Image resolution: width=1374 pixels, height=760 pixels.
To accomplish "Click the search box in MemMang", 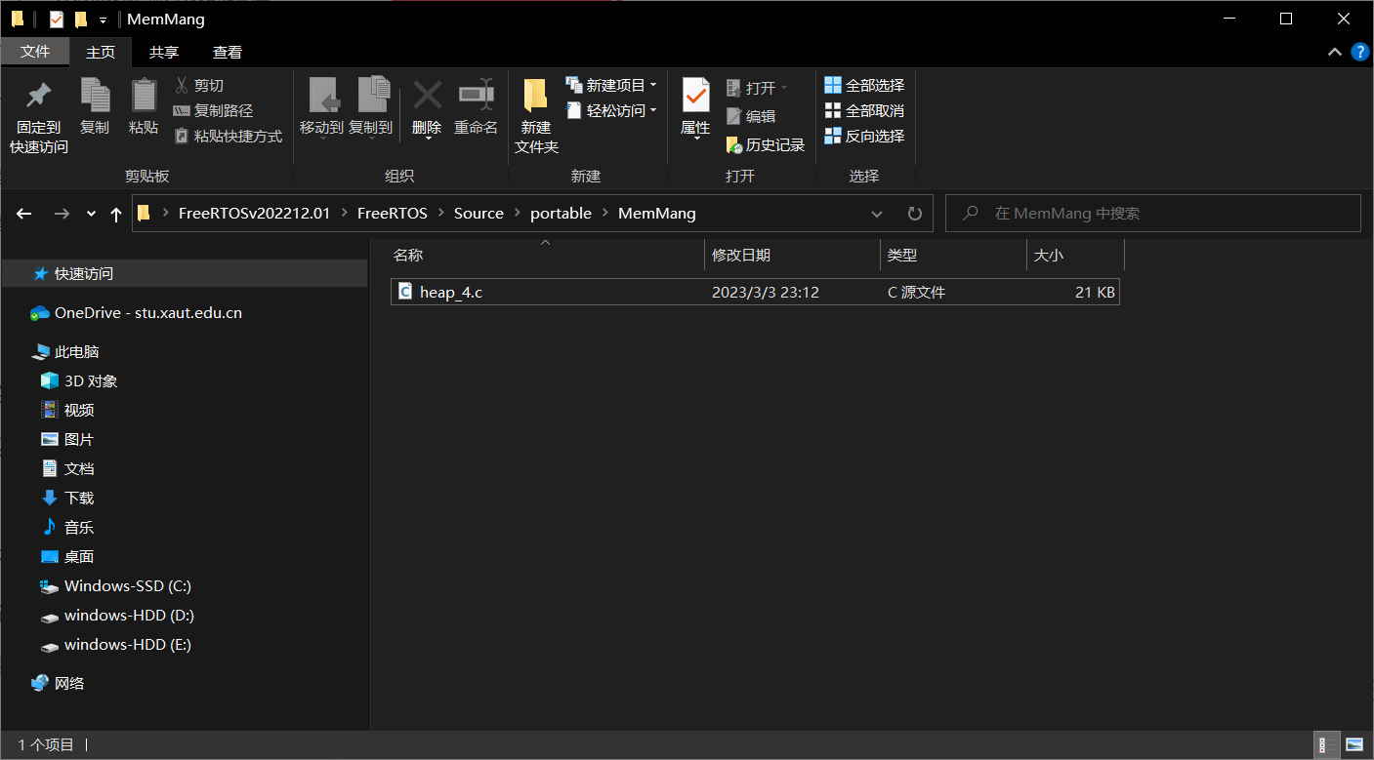I will click(1162, 214).
